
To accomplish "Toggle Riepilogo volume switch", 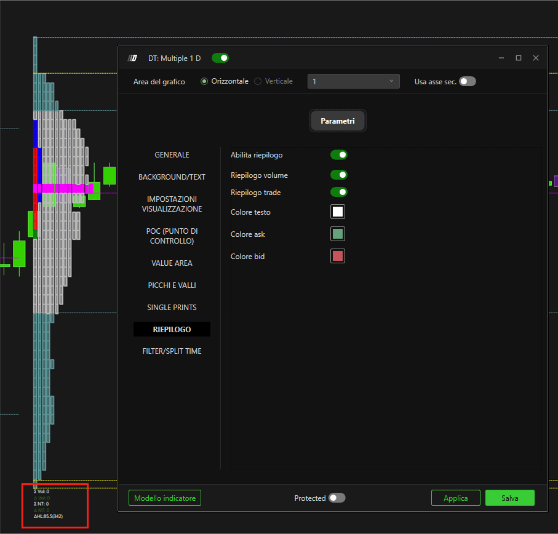I will 339,175.
